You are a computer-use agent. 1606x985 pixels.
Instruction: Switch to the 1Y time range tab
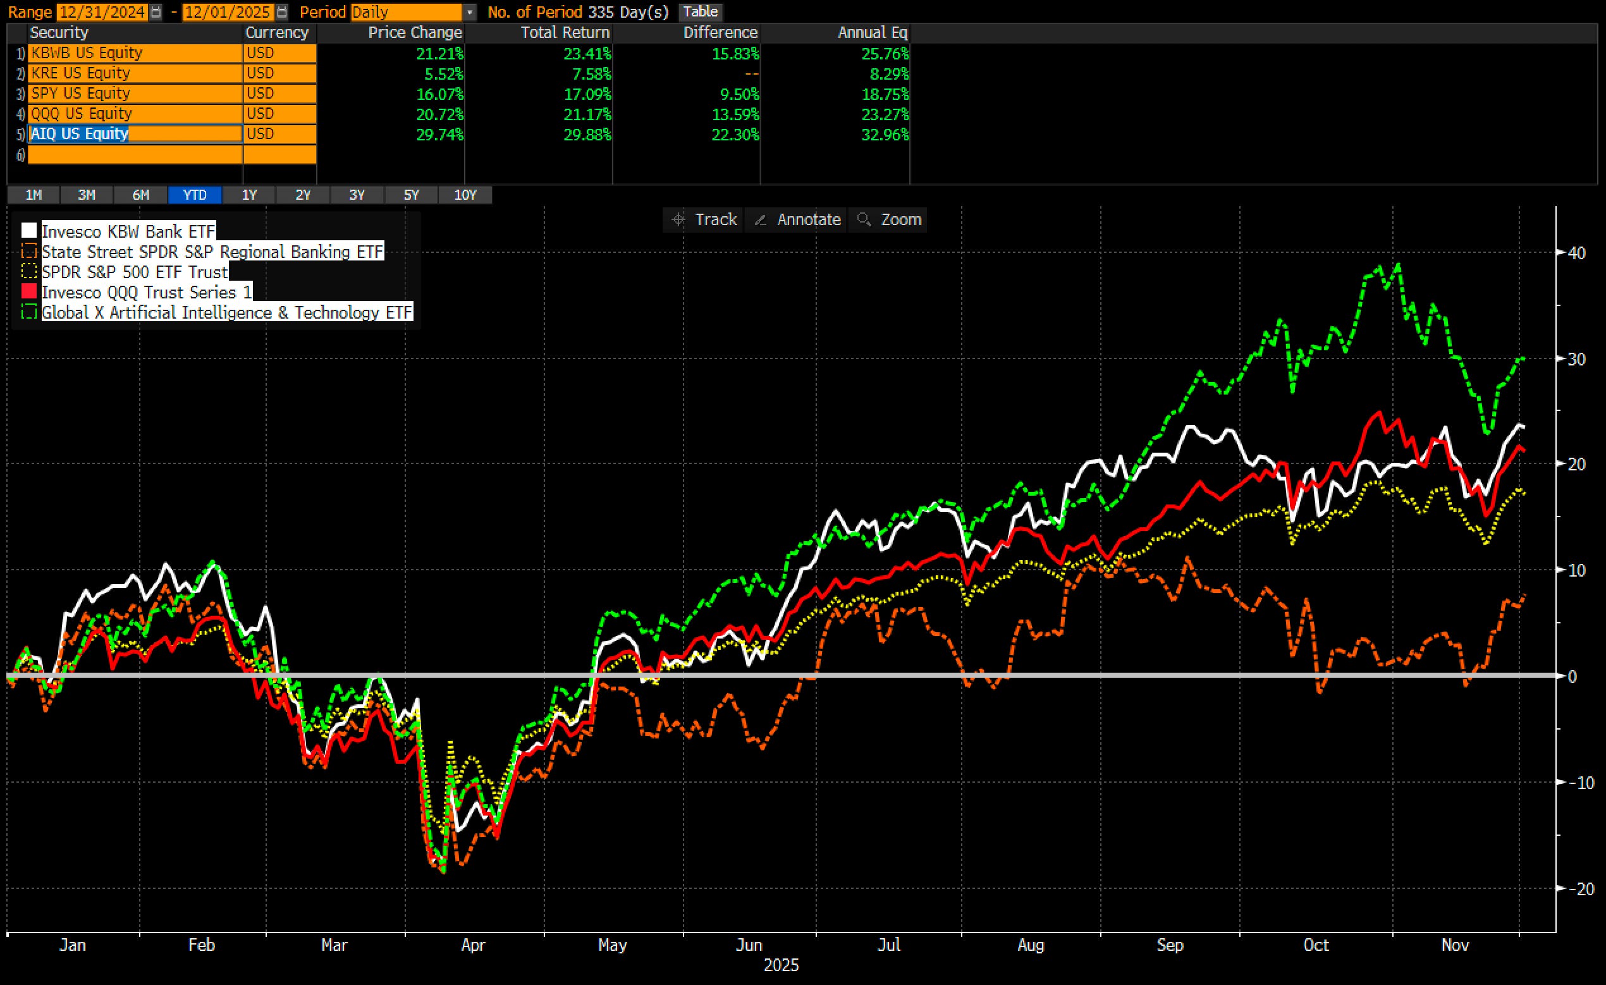(249, 195)
